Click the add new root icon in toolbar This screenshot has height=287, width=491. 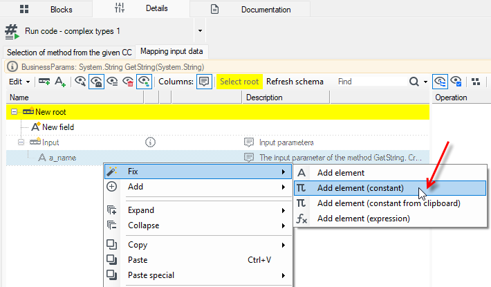[x=44, y=82]
